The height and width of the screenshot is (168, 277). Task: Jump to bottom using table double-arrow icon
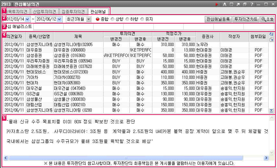coord(271,111)
